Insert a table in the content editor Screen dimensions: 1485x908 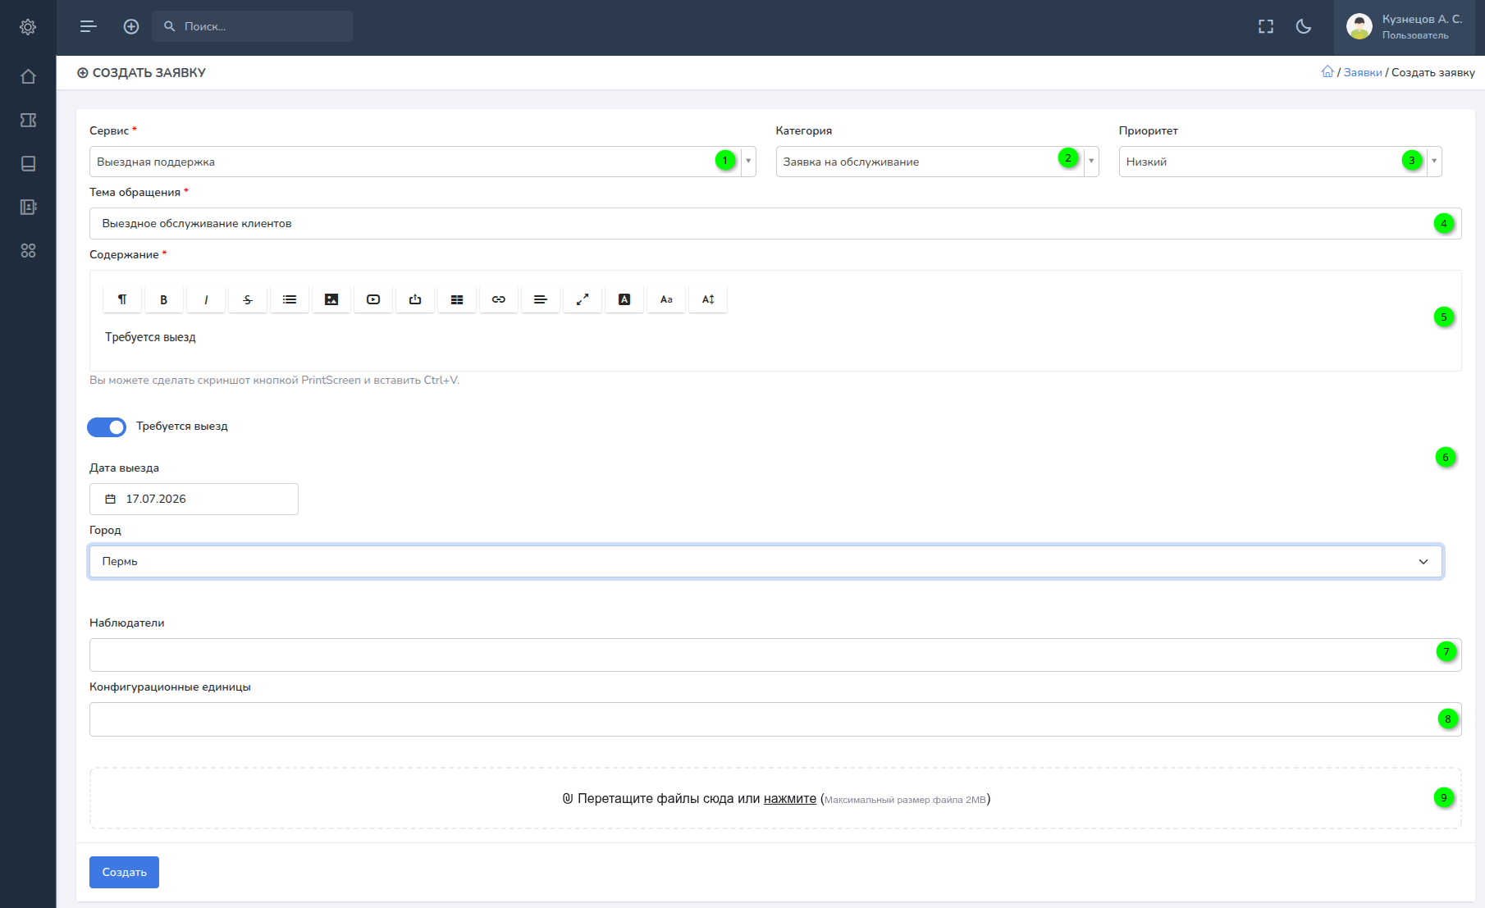point(457,299)
